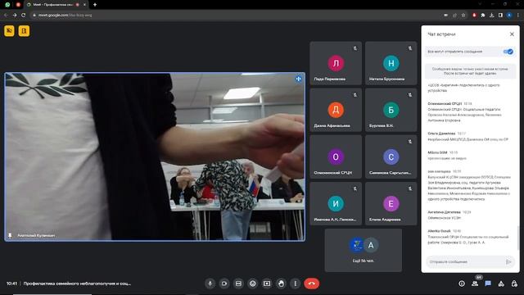The image size is (524, 295).
Task: Click camera indicator in address bar
Action: (445, 15)
